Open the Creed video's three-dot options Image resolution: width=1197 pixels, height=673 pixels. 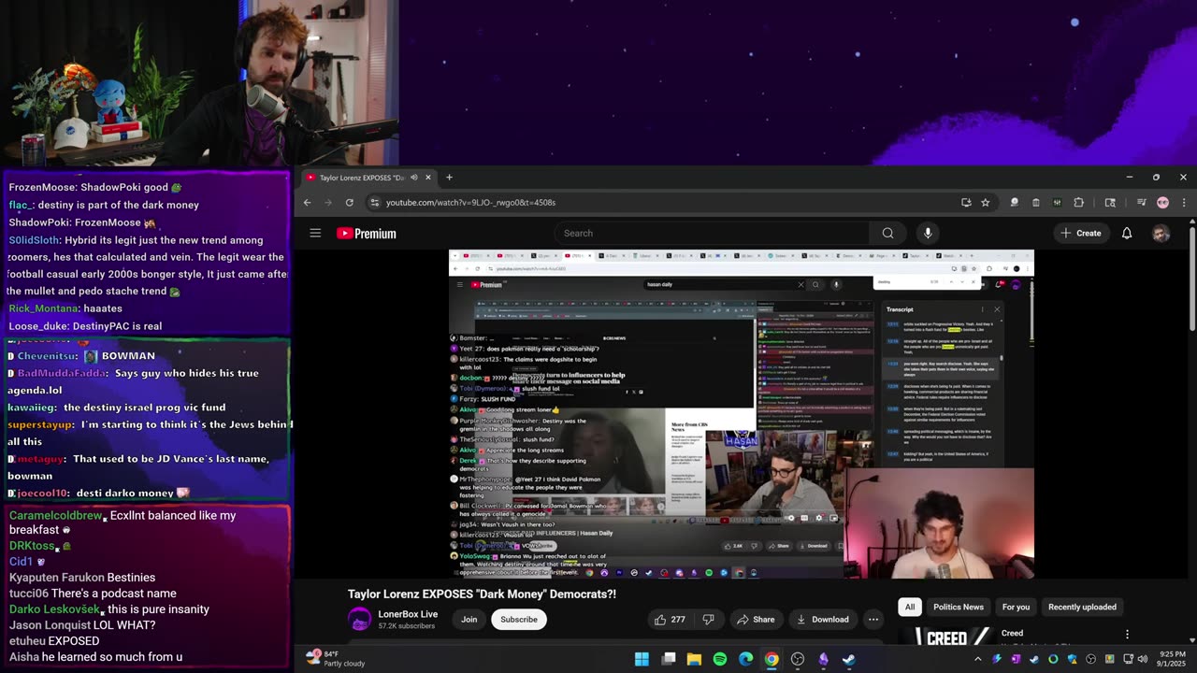coord(1127,635)
